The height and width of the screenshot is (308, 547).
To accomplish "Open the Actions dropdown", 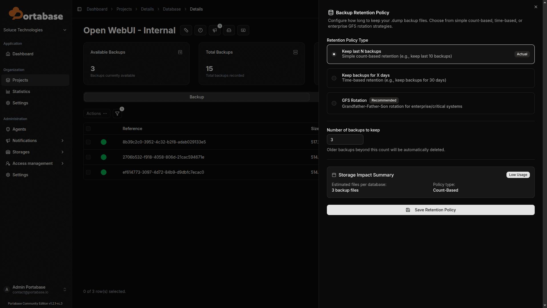I will [x=97, y=114].
